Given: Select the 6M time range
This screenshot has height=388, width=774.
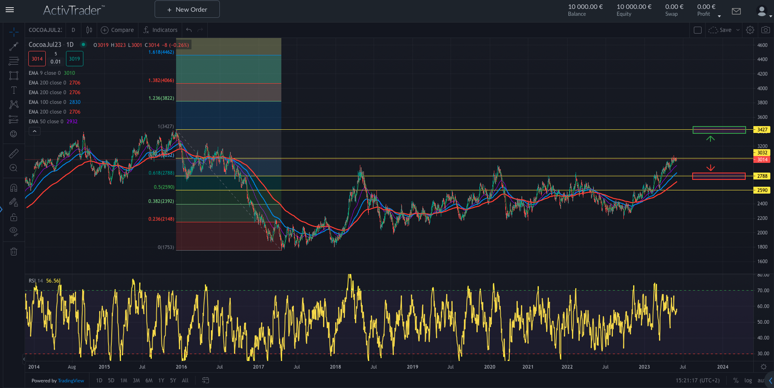Looking at the screenshot, I should coord(149,380).
